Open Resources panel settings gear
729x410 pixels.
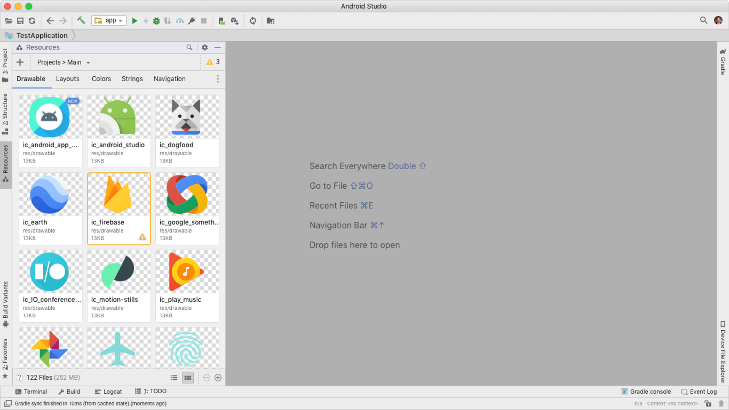205,47
